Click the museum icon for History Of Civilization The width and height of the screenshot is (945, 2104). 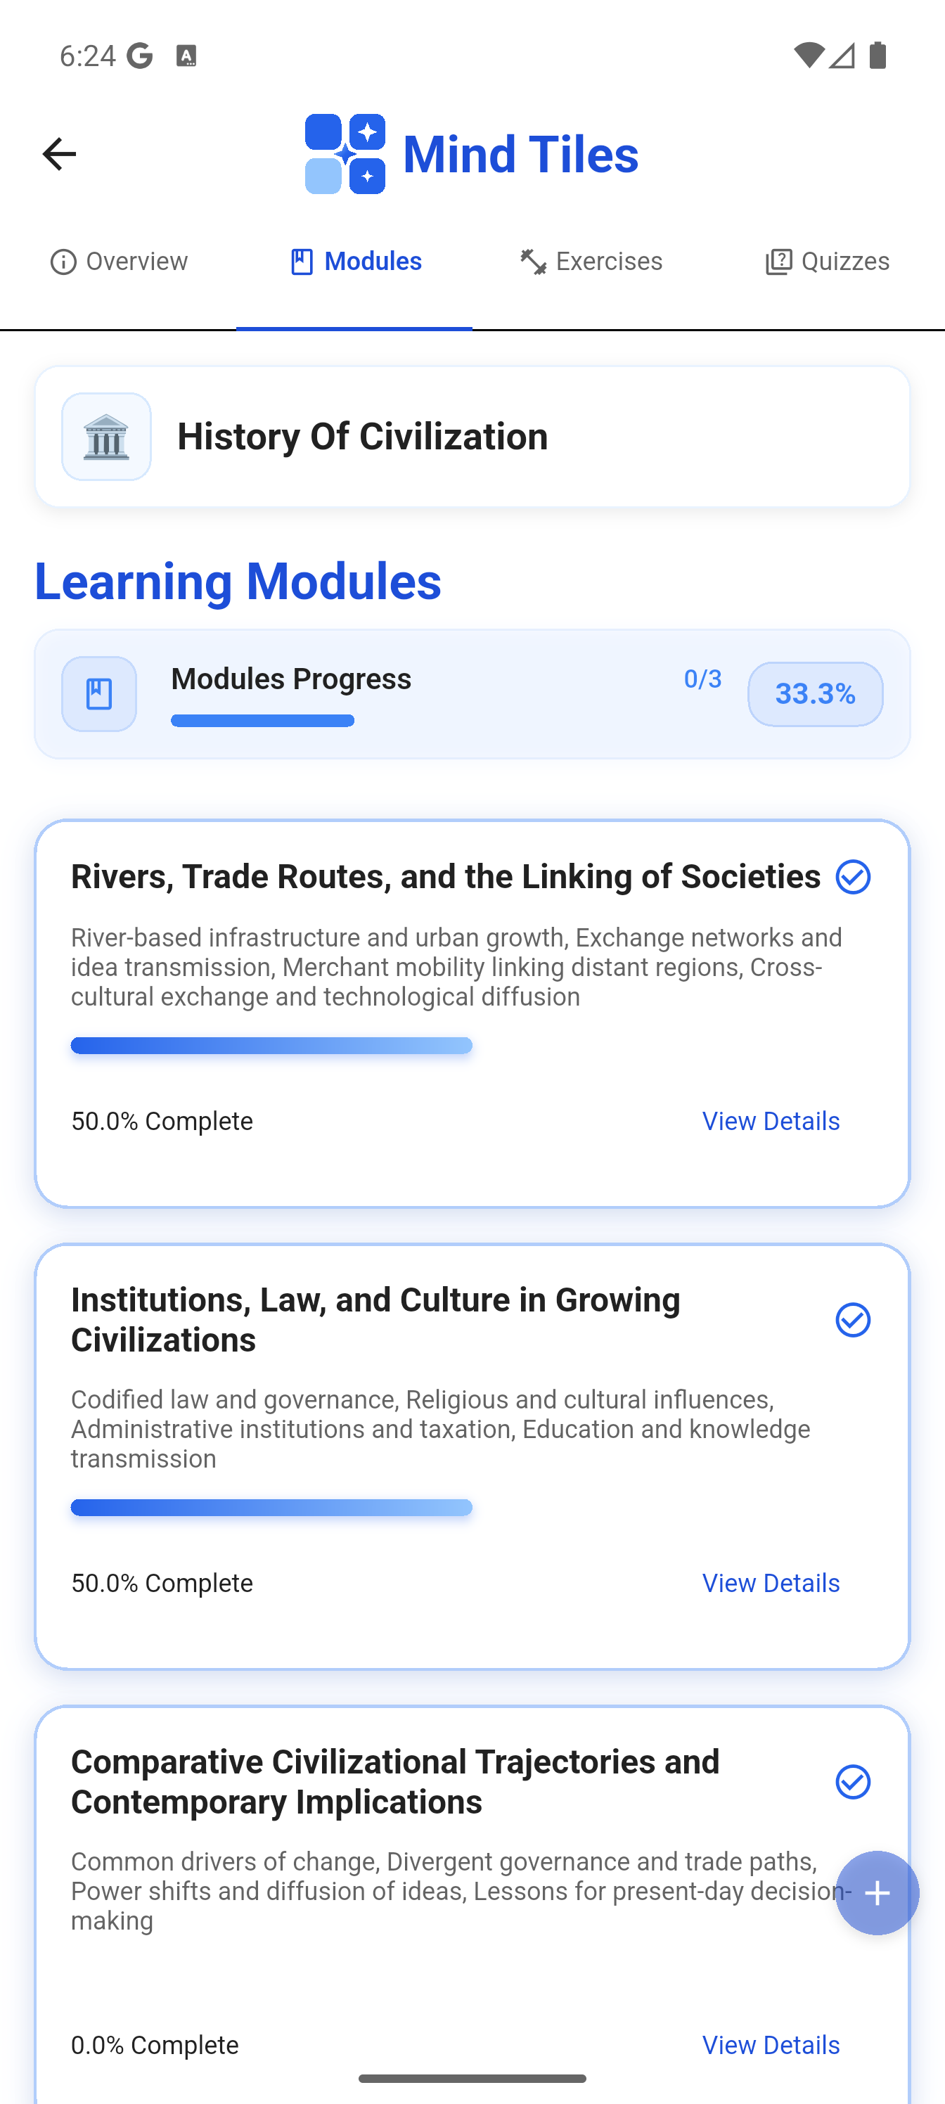pos(105,435)
